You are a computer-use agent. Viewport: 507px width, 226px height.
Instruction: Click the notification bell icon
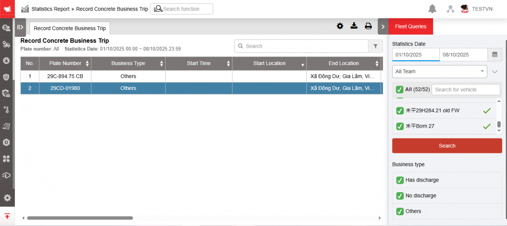coord(432,9)
